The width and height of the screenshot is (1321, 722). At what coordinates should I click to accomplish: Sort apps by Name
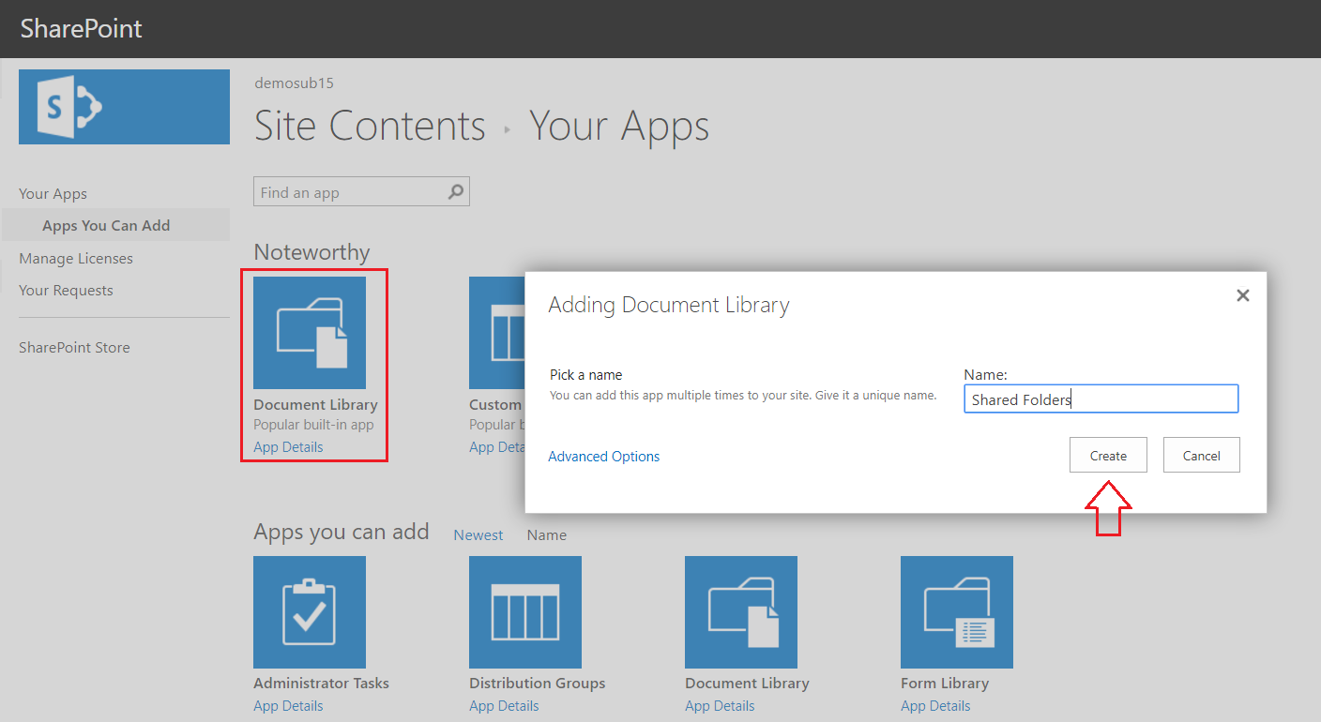point(547,535)
